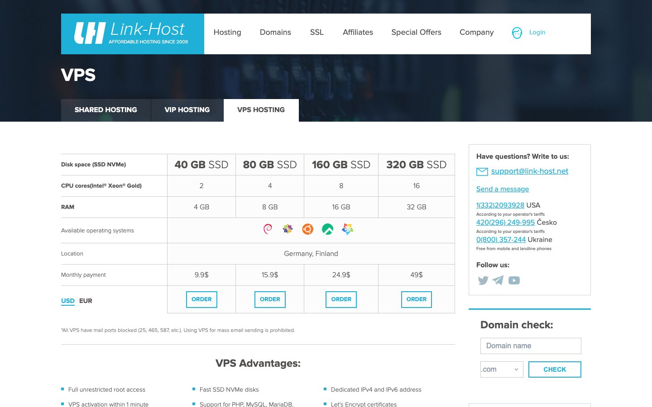Click the 160 GB SSD column header
This screenshot has height=407, width=652.
pos(341,165)
